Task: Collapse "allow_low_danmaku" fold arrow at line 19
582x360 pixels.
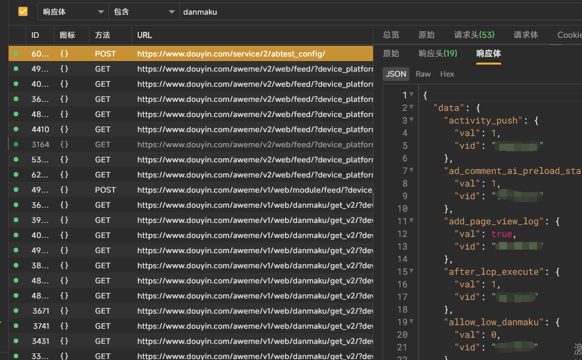Action: point(411,322)
